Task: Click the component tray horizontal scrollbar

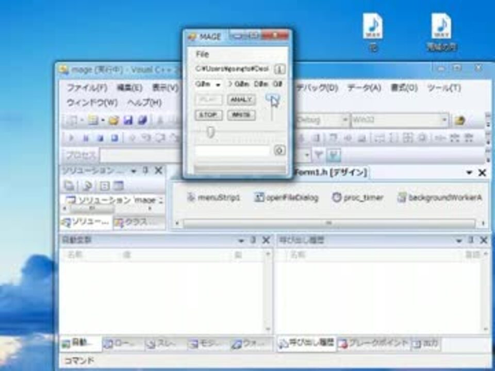Action: coord(329,223)
